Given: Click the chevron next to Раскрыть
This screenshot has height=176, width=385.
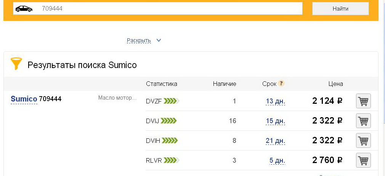Looking at the screenshot, I should coord(159,40).
